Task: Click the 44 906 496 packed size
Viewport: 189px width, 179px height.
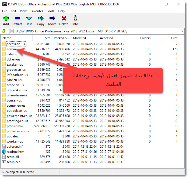Action: click(62, 49)
